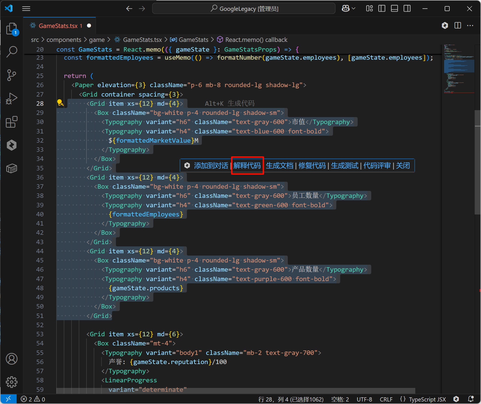Open the Manage gear icon
The width and height of the screenshot is (481, 404).
click(12, 382)
